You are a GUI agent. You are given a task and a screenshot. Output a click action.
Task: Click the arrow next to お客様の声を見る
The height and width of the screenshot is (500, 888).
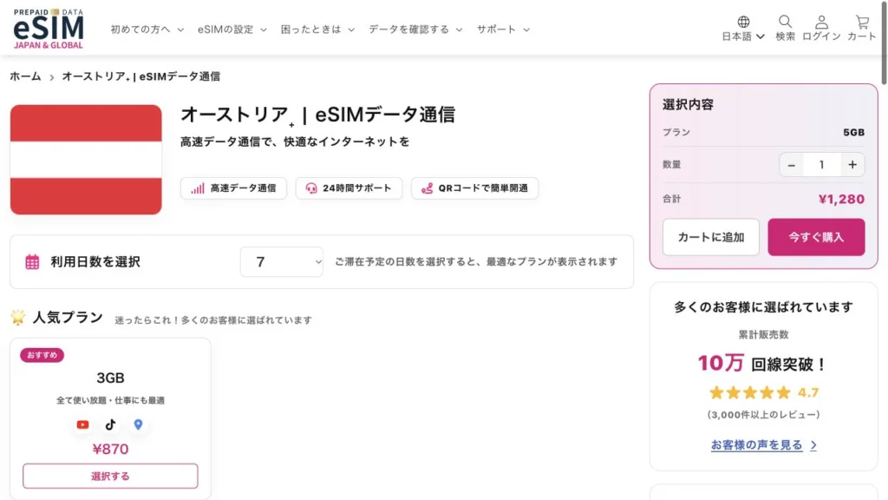[813, 445]
